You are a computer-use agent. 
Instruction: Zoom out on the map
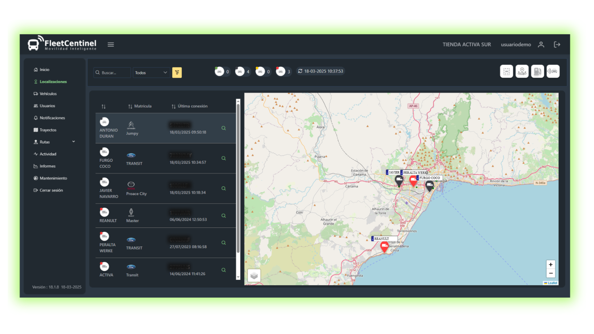[551, 273]
